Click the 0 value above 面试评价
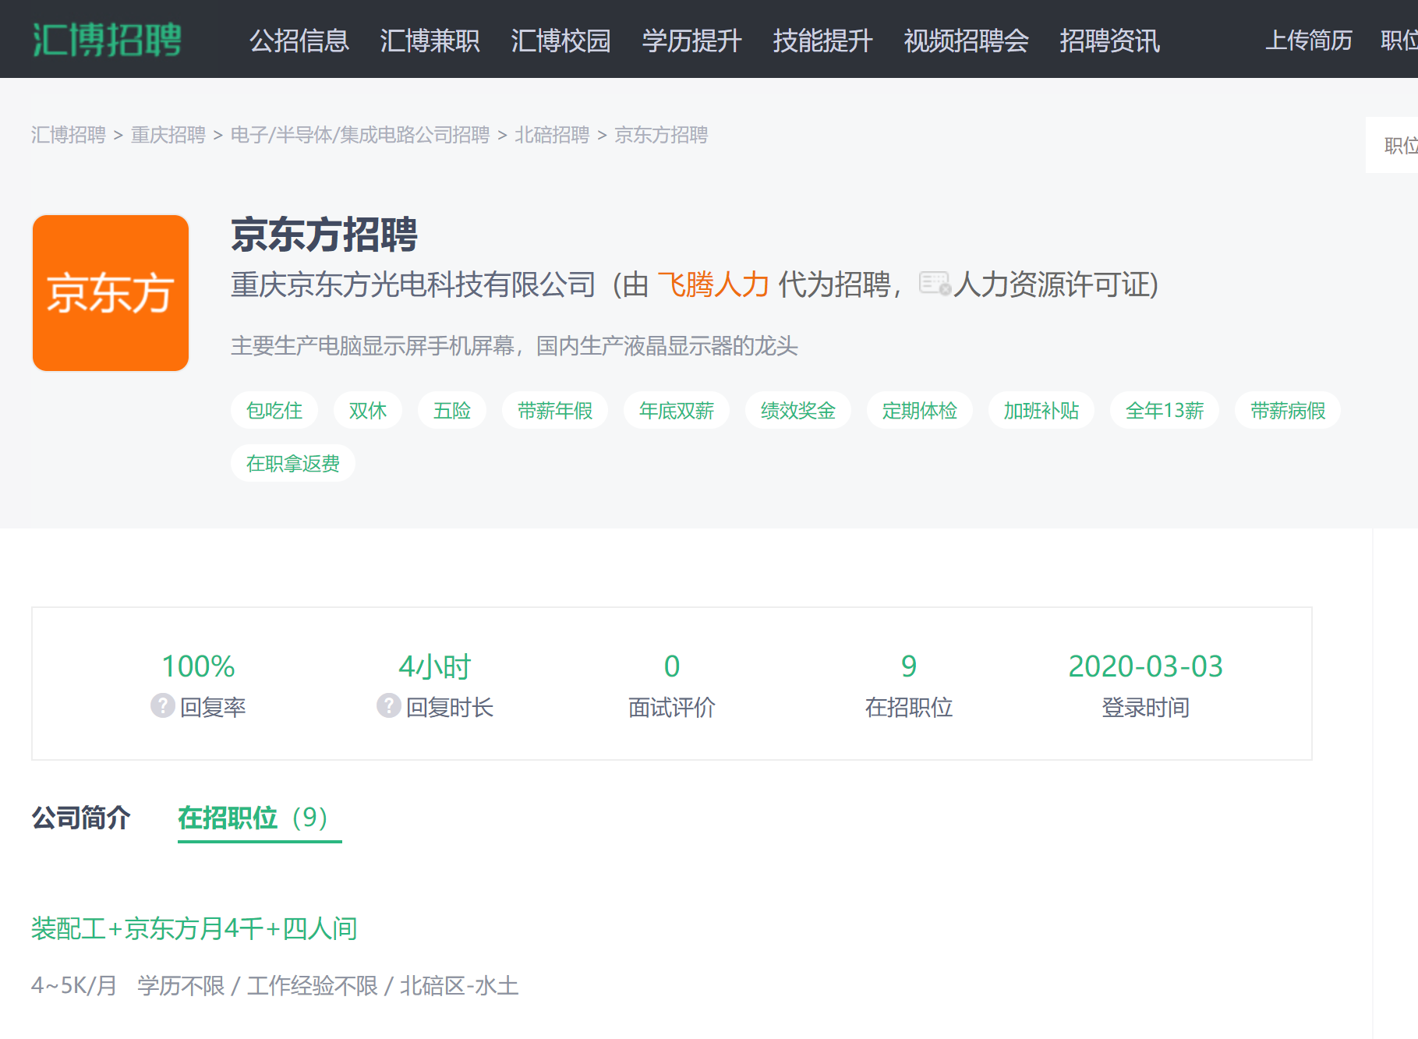The image size is (1418, 1039). pyautogui.click(x=672, y=666)
